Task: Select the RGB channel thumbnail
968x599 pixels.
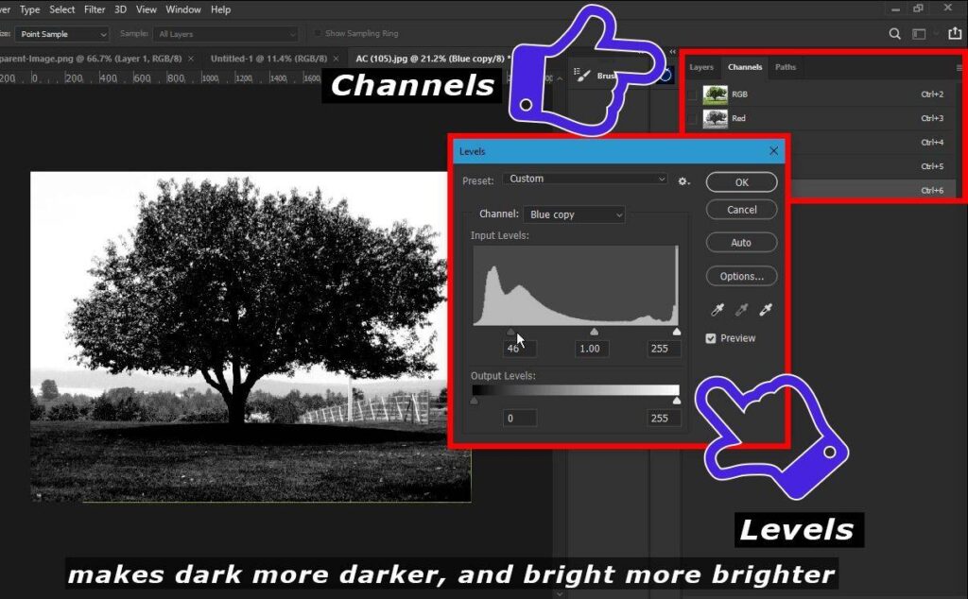Action: click(715, 94)
